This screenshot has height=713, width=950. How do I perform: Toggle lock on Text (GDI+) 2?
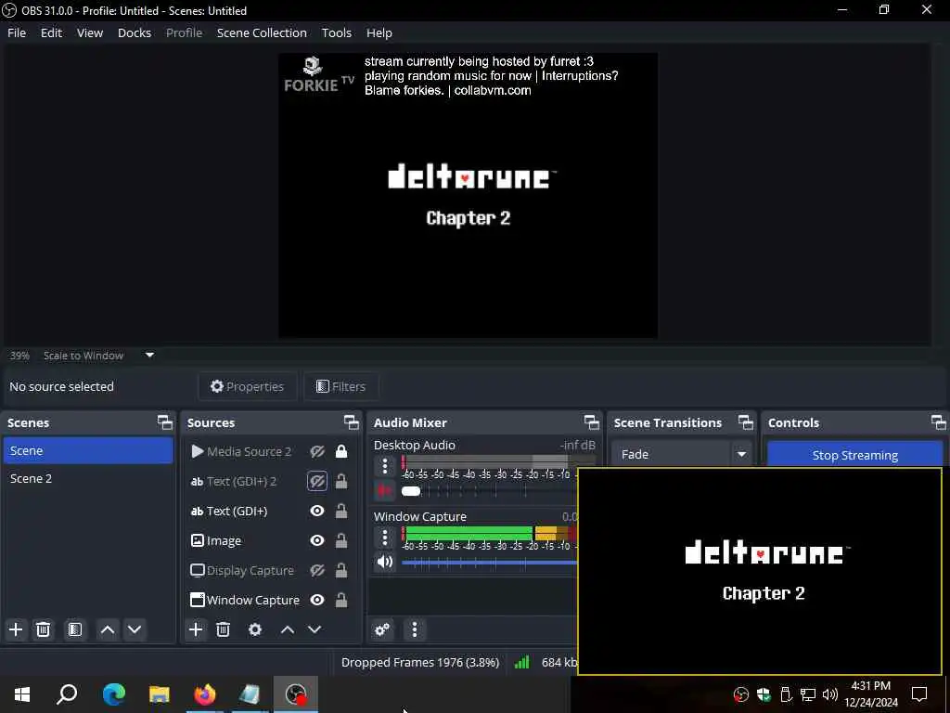341,482
